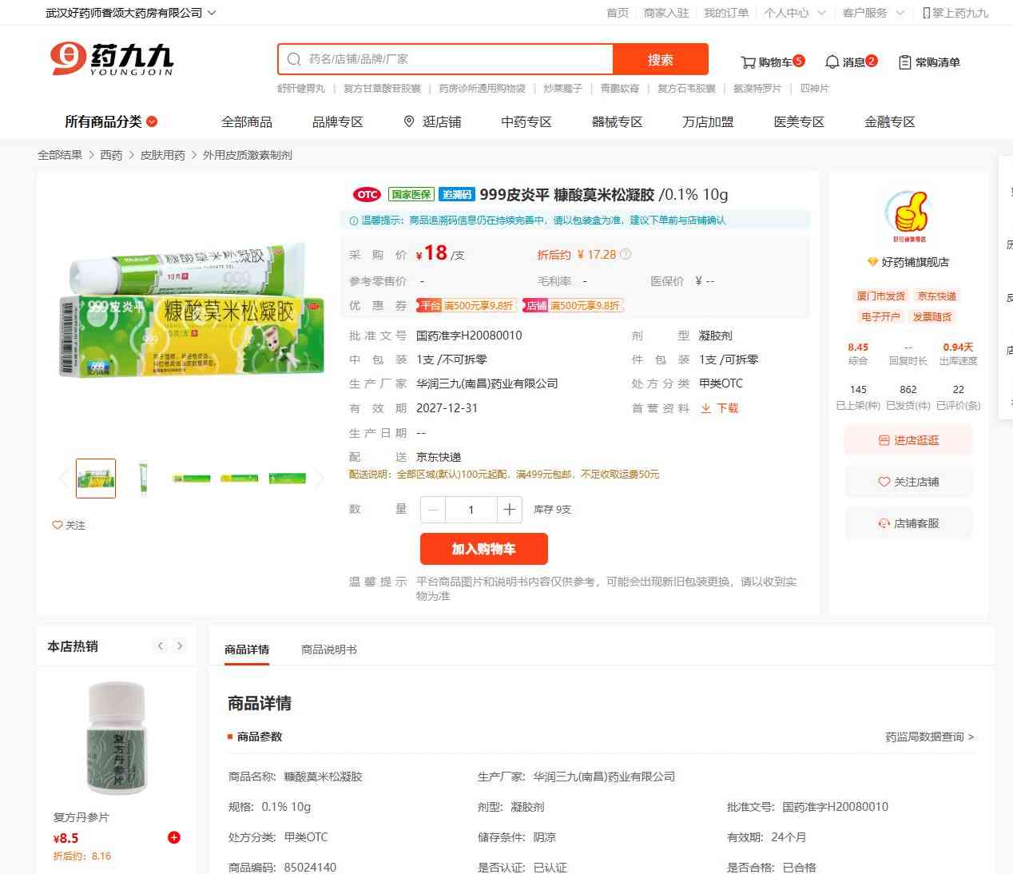
Task: Decrease quantity with the minus stepper
Action: coord(433,510)
